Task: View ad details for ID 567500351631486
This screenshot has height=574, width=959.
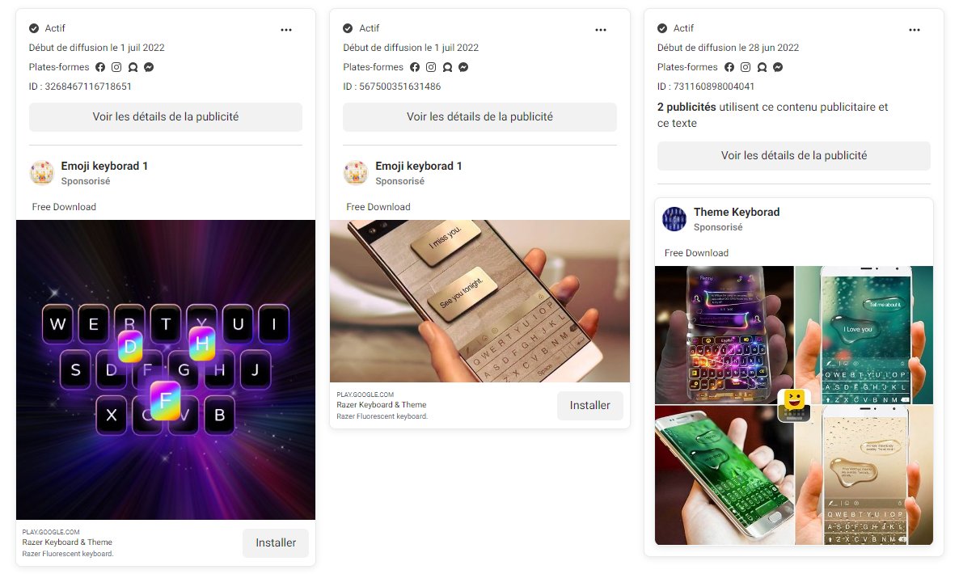Action: [x=479, y=116]
